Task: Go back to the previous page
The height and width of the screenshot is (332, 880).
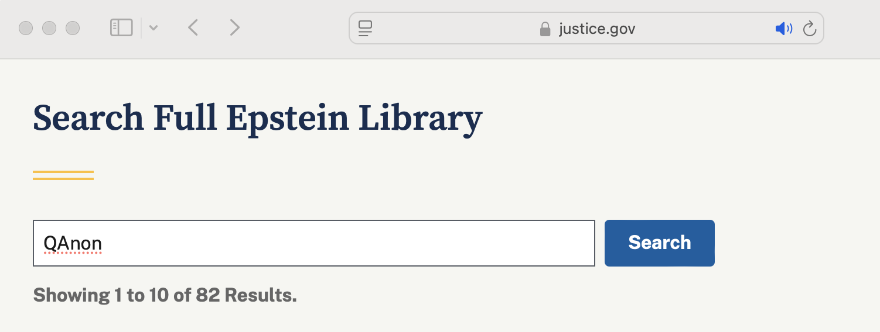Action: (x=193, y=27)
